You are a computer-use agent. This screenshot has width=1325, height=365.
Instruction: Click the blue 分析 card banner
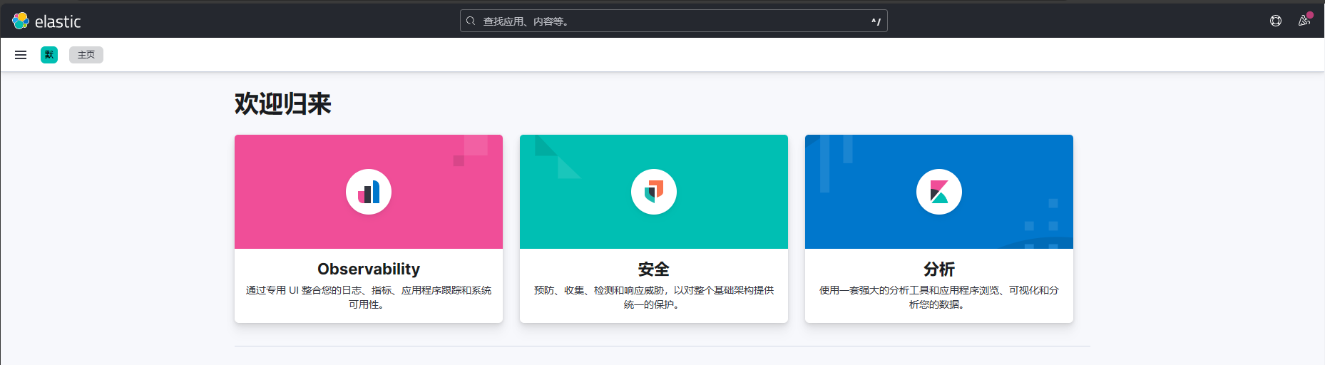pos(939,192)
